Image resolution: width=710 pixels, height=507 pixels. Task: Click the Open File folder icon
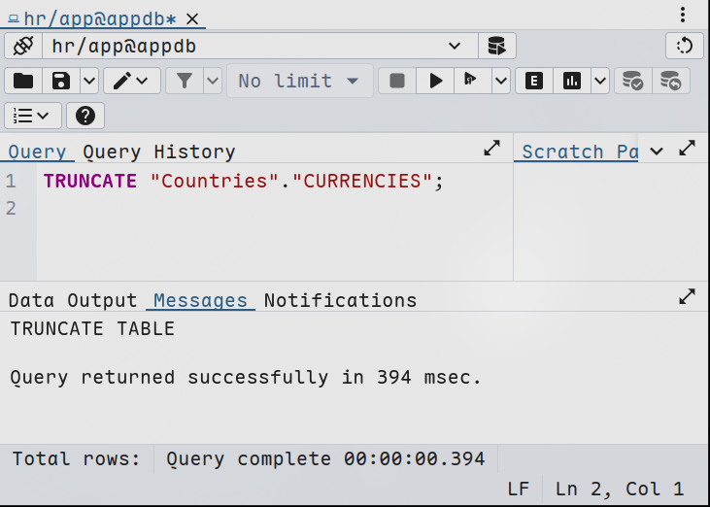[23, 81]
